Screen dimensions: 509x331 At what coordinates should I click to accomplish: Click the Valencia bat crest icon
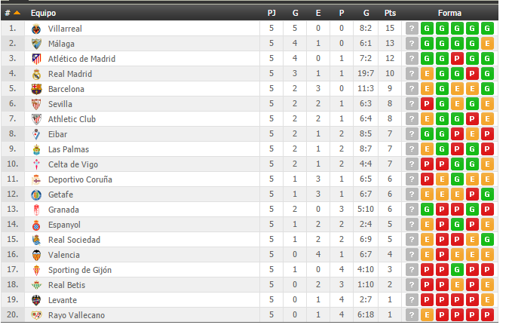(x=36, y=256)
